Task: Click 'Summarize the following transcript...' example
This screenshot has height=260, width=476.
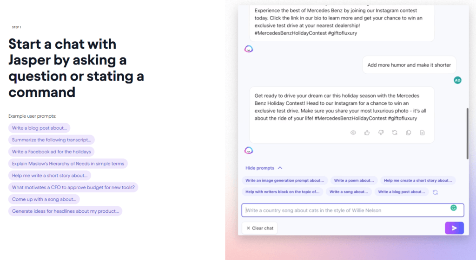Action: [52, 140]
